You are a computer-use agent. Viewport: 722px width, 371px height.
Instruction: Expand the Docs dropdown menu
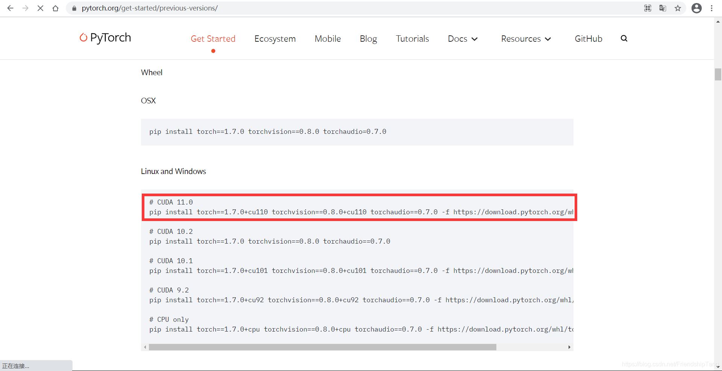coord(463,39)
